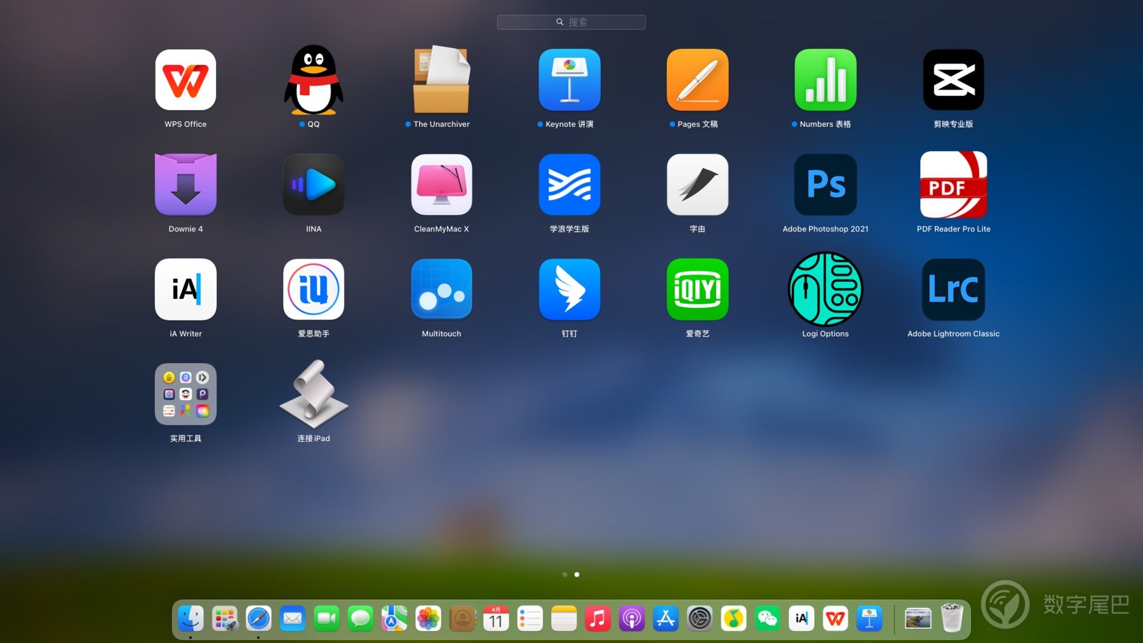Open 爱奇艺 iQIYI app
Viewport: 1143px width, 643px height.
(x=697, y=289)
